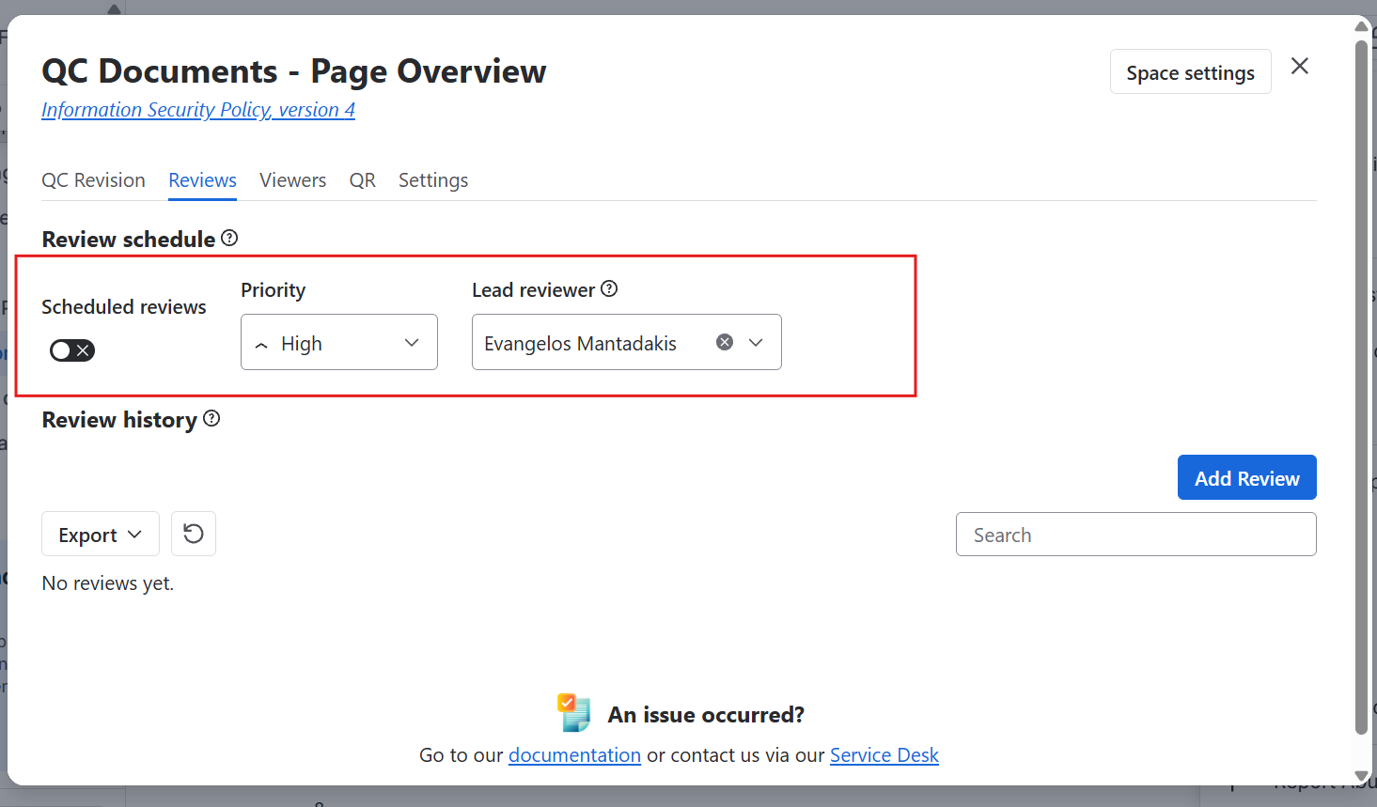
Task: Click the 'No reviews yet.' message
Action: click(x=108, y=583)
